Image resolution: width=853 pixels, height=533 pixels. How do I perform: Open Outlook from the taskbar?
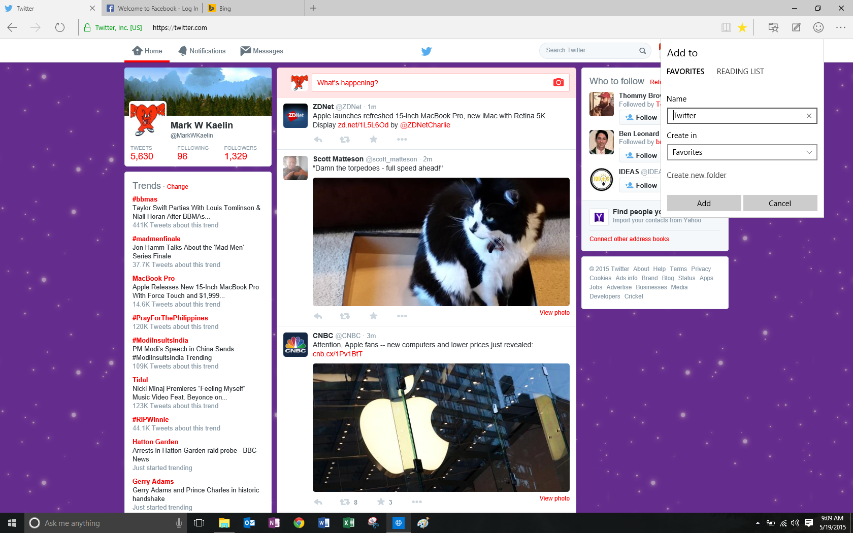point(249,522)
